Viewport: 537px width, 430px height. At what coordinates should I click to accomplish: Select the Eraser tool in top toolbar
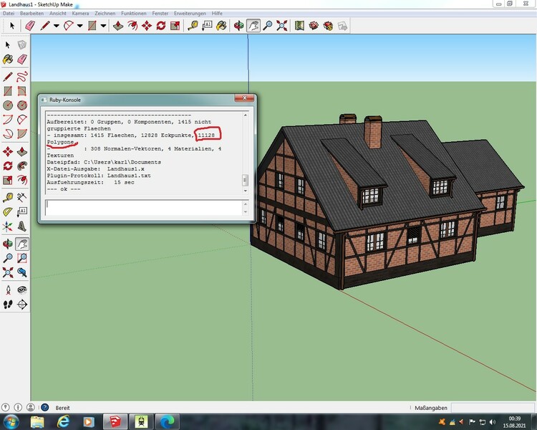(x=29, y=26)
